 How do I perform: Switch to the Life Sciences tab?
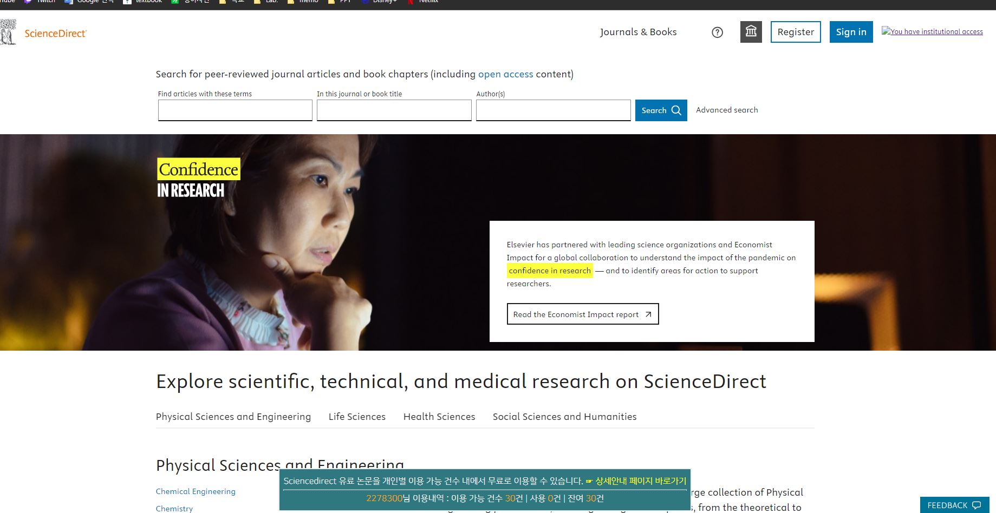[x=357, y=417]
